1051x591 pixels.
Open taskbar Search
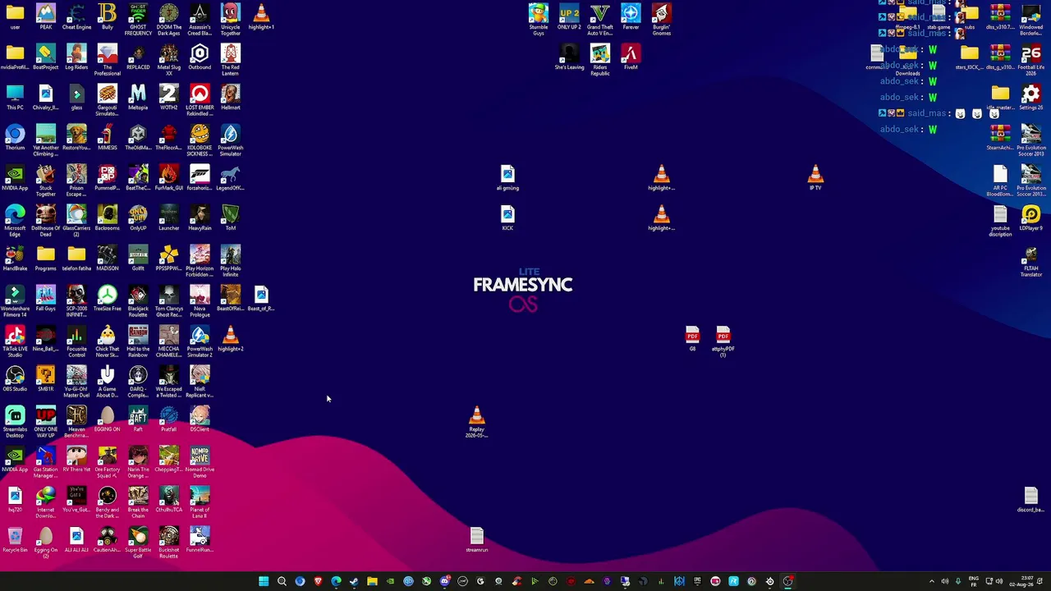[x=282, y=581]
